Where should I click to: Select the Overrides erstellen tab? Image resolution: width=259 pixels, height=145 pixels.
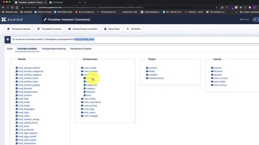pos(27,49)
